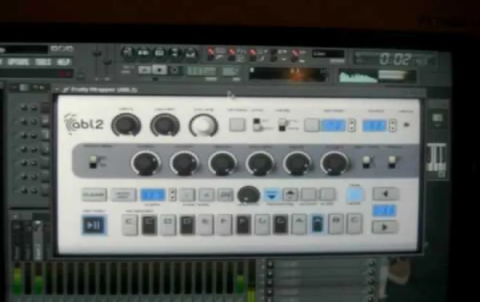Image resolution: width=480 pixels, height=302 pixels.
Task: Select the E note key in ABL2
Action: click(x=205, y=225)
